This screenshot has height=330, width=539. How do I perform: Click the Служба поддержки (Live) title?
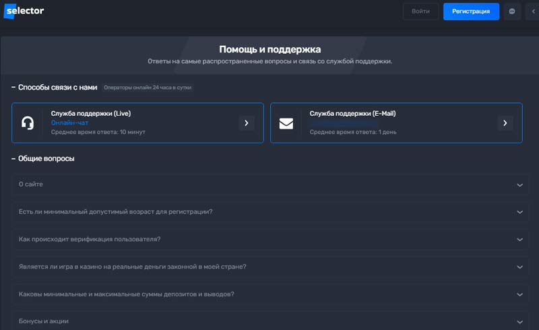tap(91, 114)
